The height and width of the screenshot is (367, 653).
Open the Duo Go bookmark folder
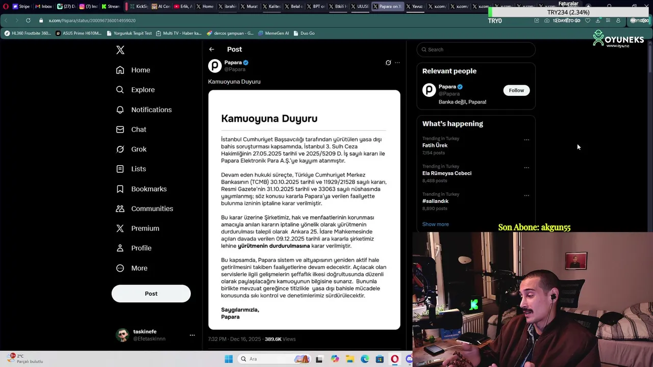coord(304,33)
